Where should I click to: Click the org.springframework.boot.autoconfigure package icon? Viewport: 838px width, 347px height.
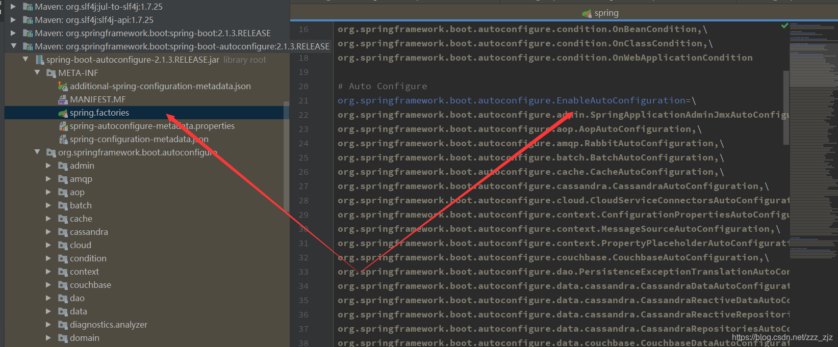pyautogui.click(x=51, y=152)
